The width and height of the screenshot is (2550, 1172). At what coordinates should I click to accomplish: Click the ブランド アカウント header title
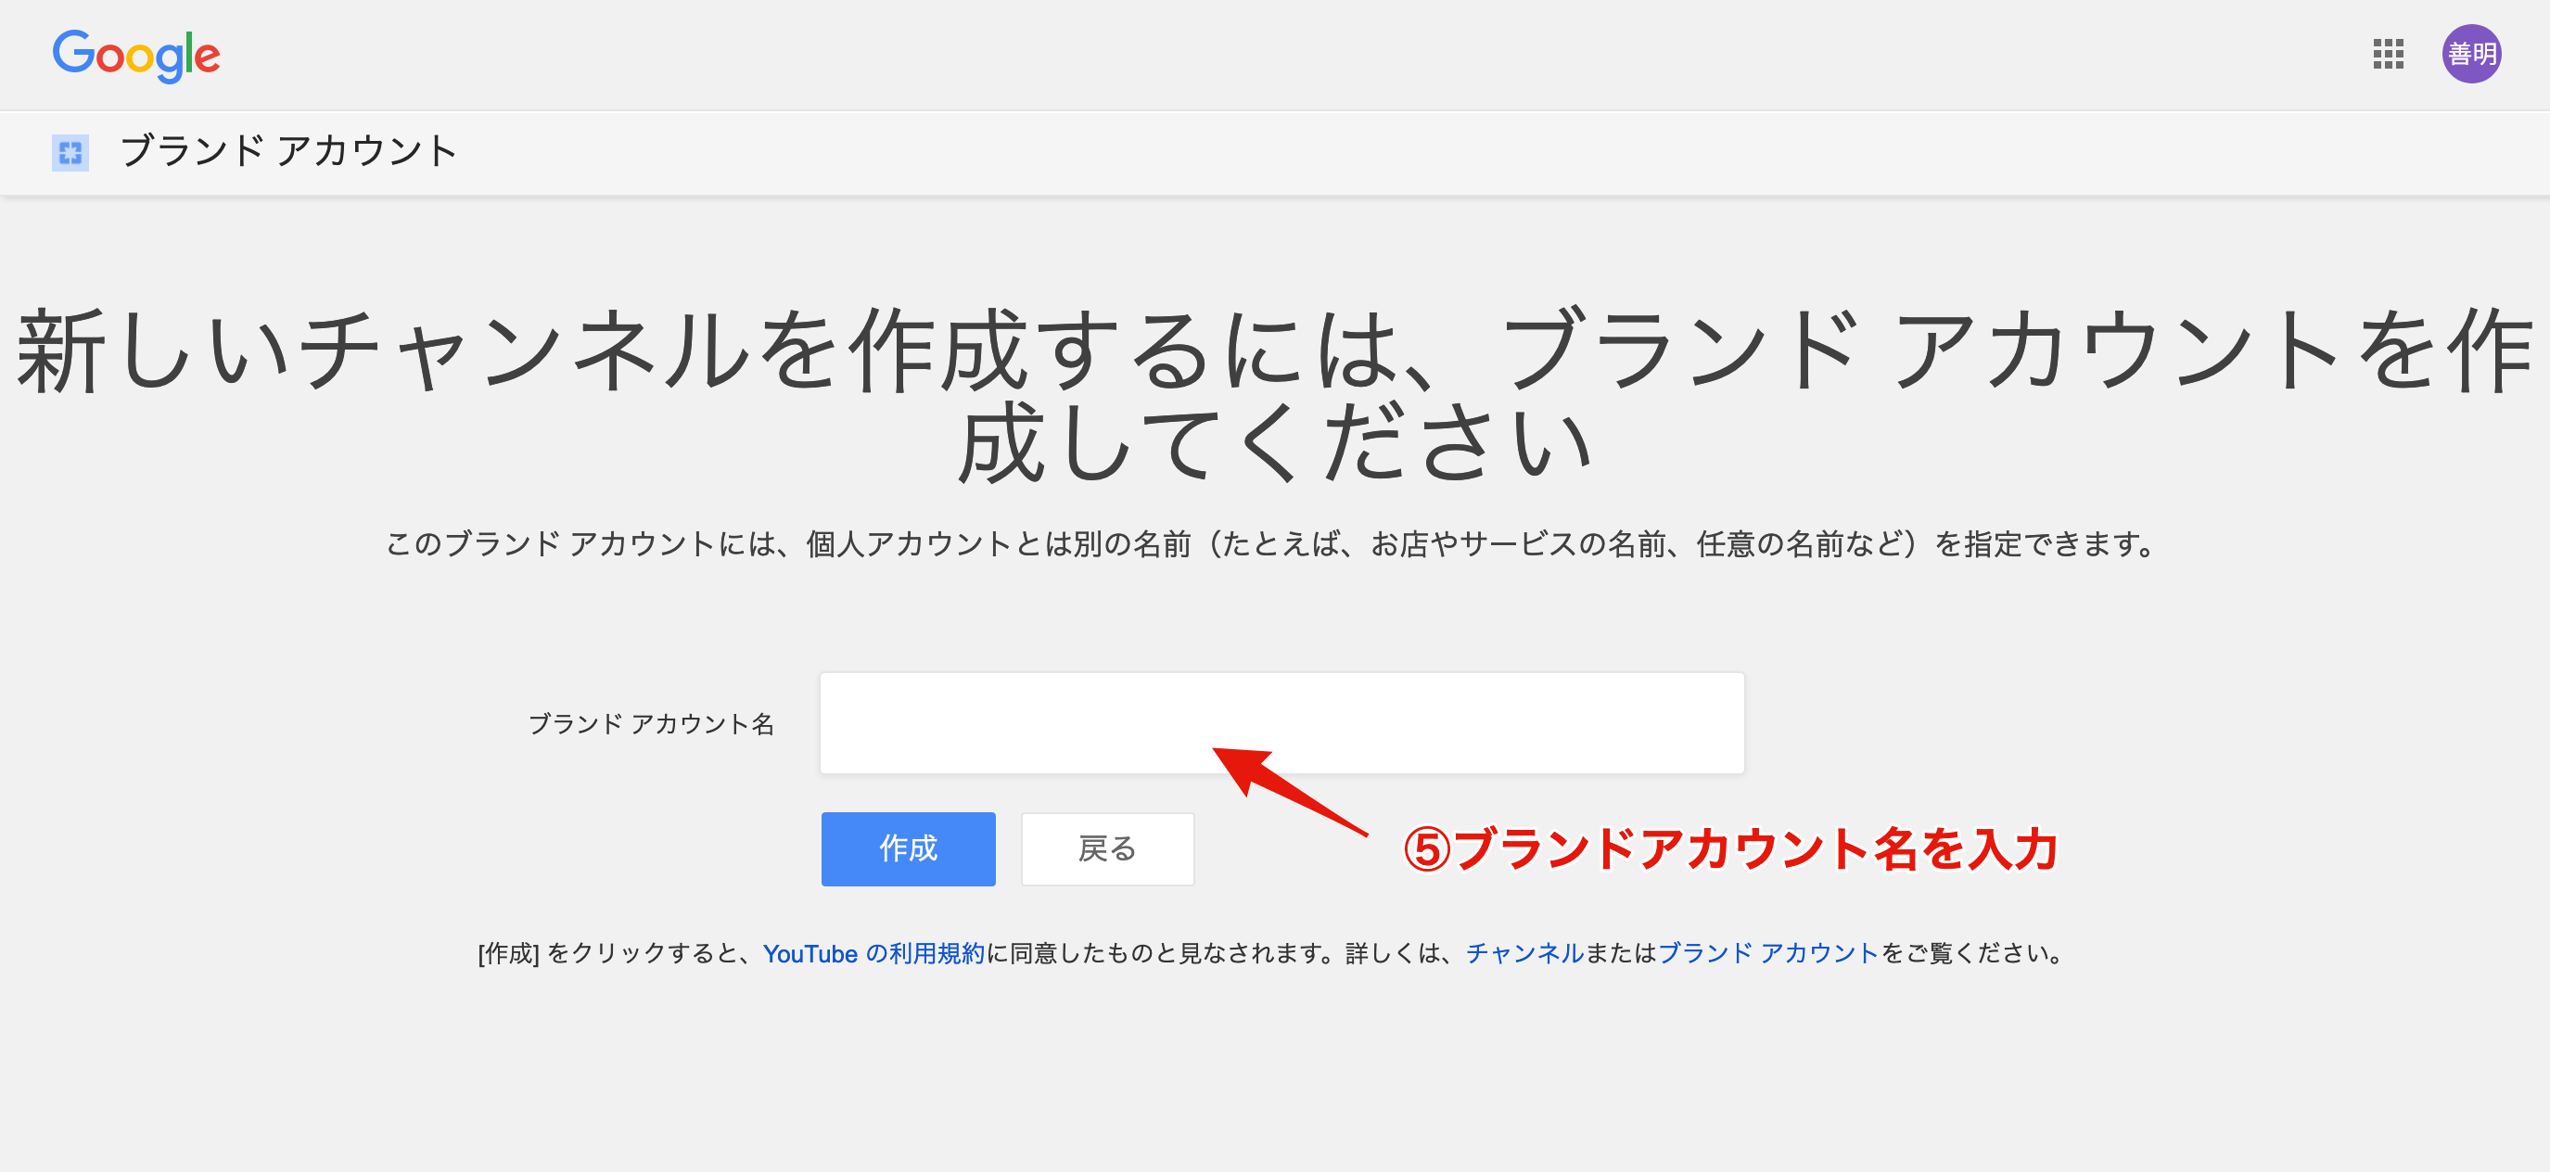click(x=288, y=151)
